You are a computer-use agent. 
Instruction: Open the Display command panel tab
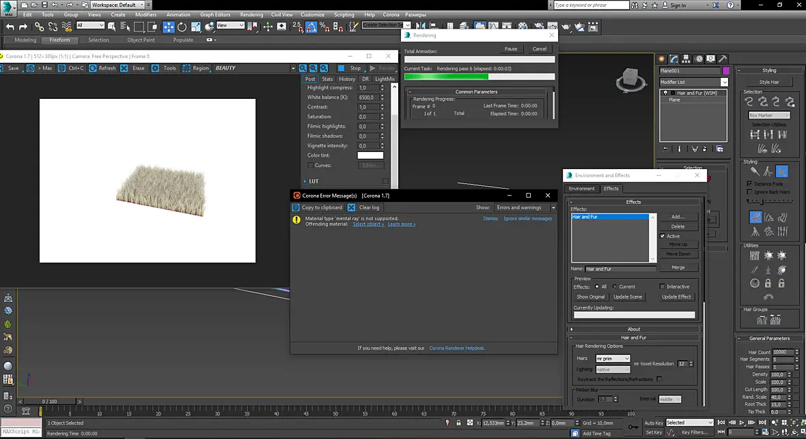point(711,59)
